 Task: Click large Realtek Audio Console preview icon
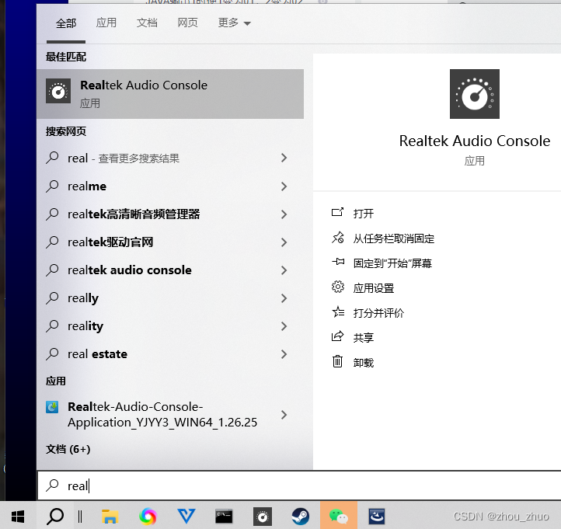click(x=475, y=94)
